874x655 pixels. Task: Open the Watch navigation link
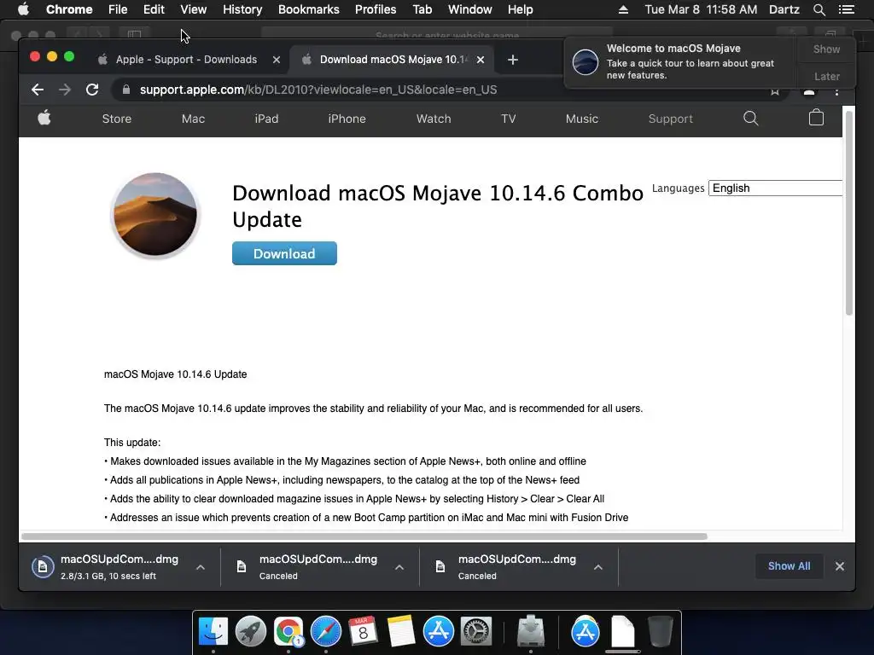pos(434,119)
